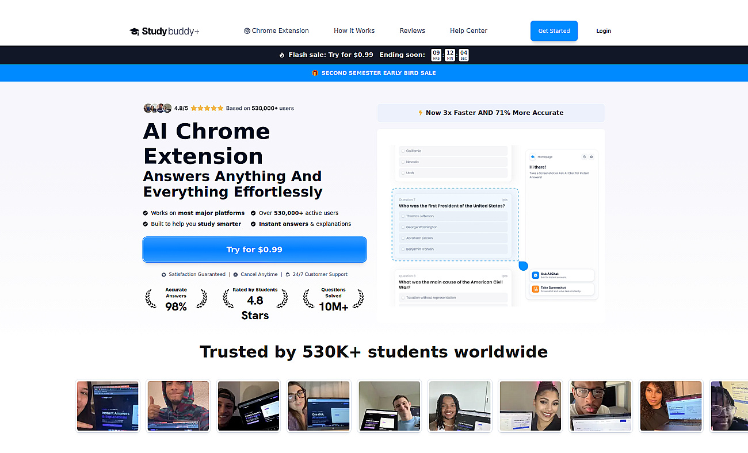Image resolution: width=748 pixels, height=453 pixels.
Task: Click the lightning bolt icon by 3x Faster
Action: (421, 113)
